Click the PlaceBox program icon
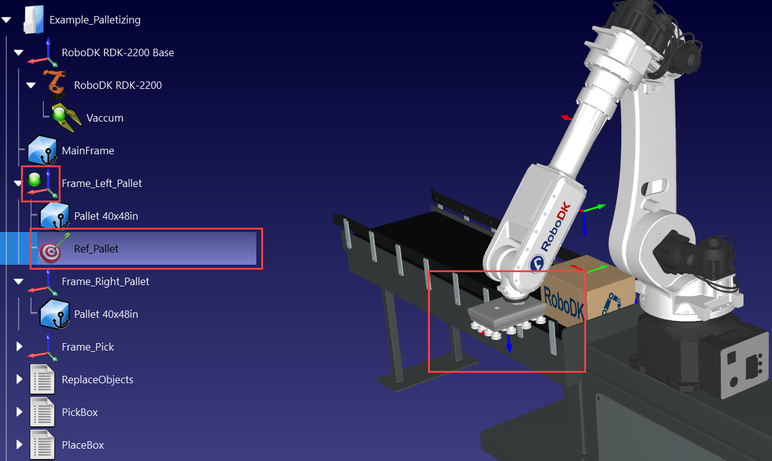Screen dimensions: 772x461 coord(43,445)
